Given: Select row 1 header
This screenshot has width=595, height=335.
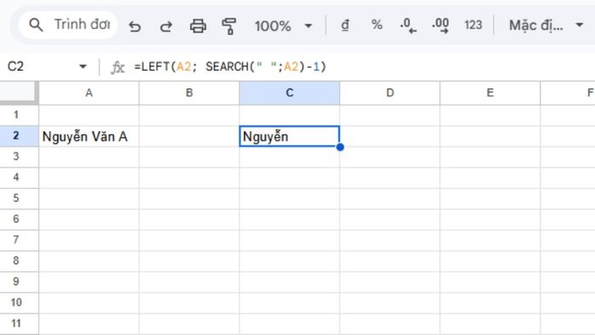Looking at the screenshot, I should [x=19, y=115].
